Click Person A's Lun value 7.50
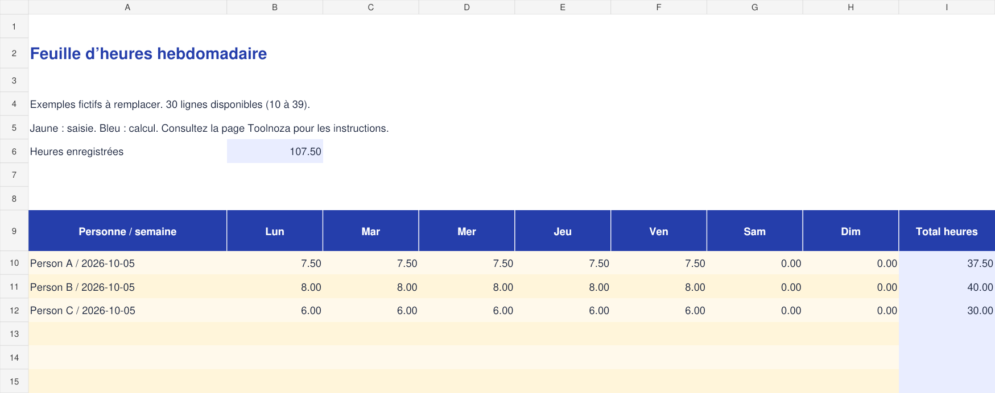Screen dimensions: 995x393 tap(275, 264)
